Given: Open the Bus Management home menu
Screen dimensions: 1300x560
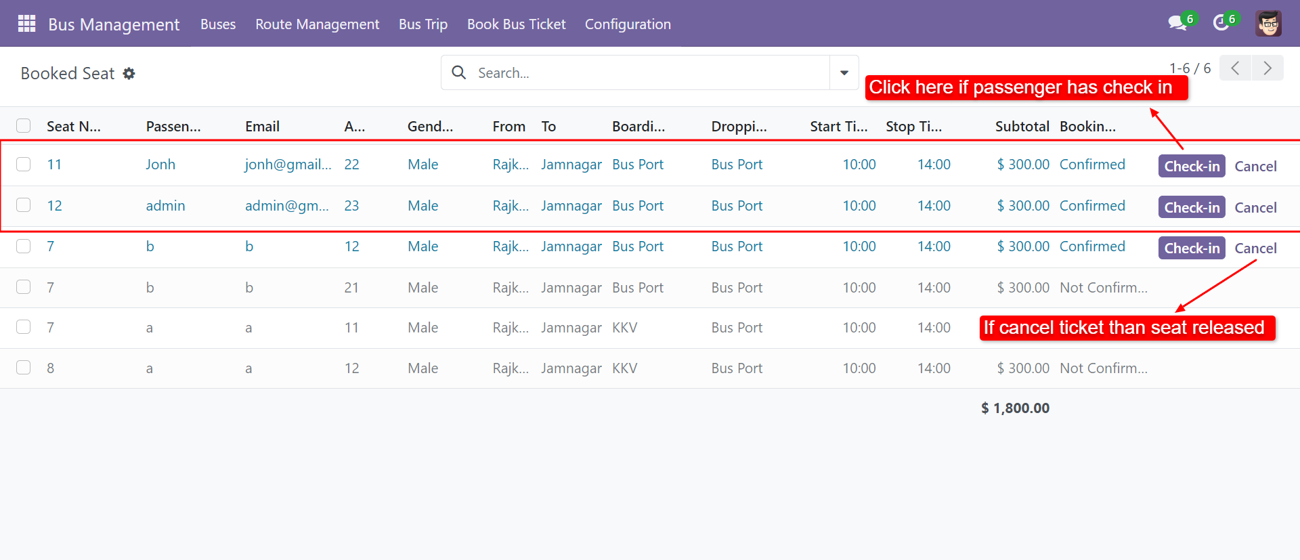Looking at the screenshot, I should [x=114, y=24].
